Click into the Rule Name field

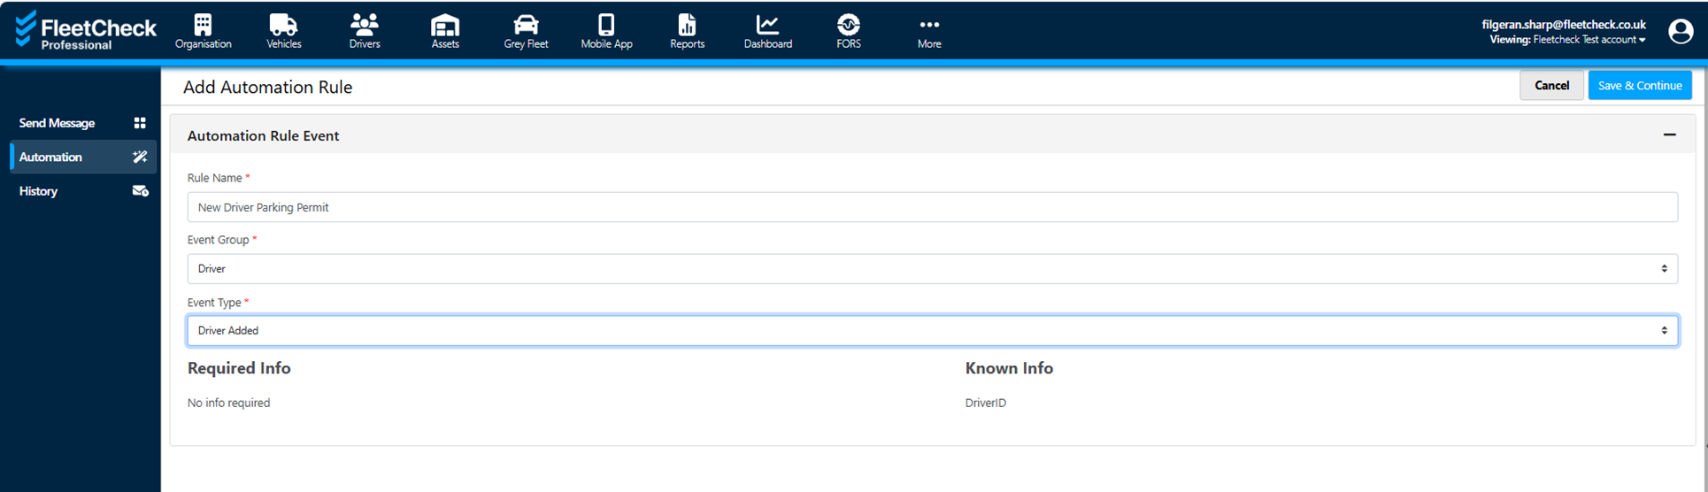[x=932, y=207]
